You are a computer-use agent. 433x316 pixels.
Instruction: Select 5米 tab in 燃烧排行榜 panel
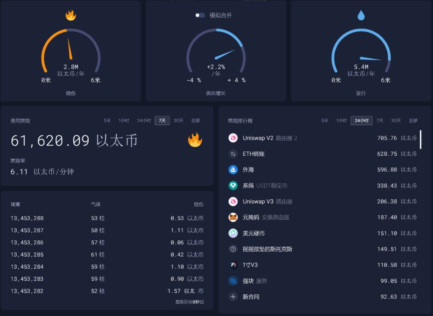(x=325, y=121)
